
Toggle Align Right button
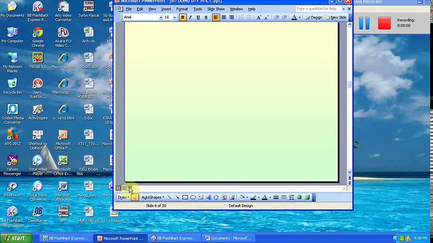[232, 18]
